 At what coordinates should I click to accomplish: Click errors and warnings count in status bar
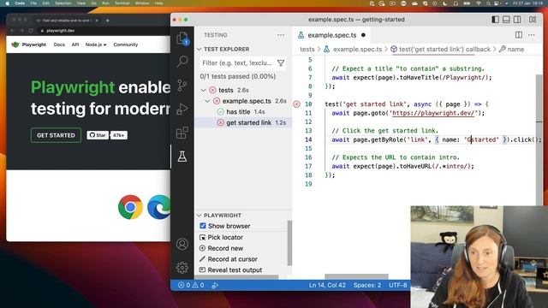click(x=191, y=285)
